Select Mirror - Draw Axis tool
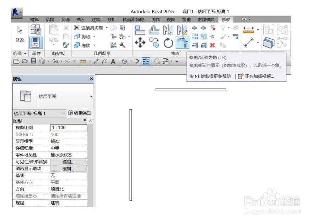This screenshot has width=318, height=222. 182,30
